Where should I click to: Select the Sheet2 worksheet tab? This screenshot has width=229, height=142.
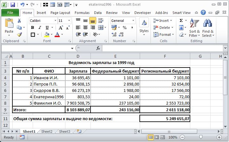[x=47, y=132]
